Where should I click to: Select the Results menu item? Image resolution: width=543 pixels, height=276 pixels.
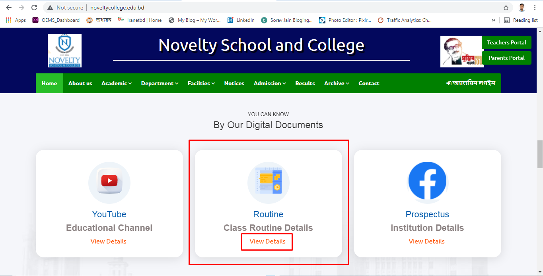(305, 83)
